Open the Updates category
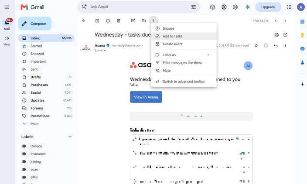 [46, 100]
